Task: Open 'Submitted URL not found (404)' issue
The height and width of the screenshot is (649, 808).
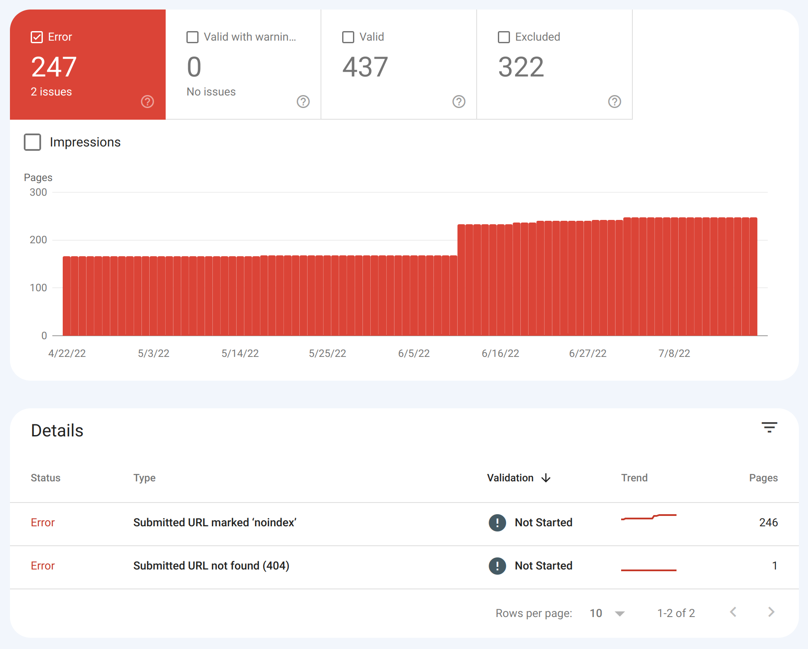Action: [x=211, y=566]
